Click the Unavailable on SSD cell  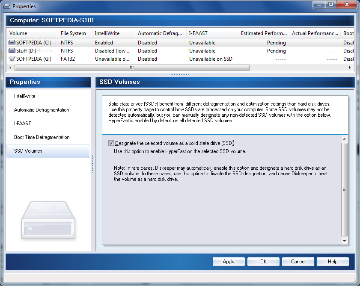211,59
